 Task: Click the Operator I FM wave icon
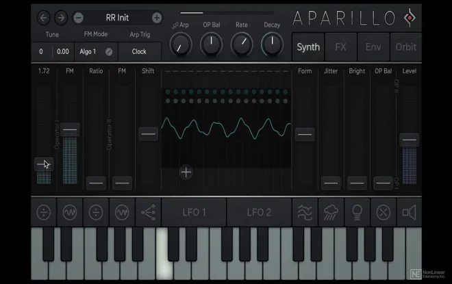[x=70, y=213]
